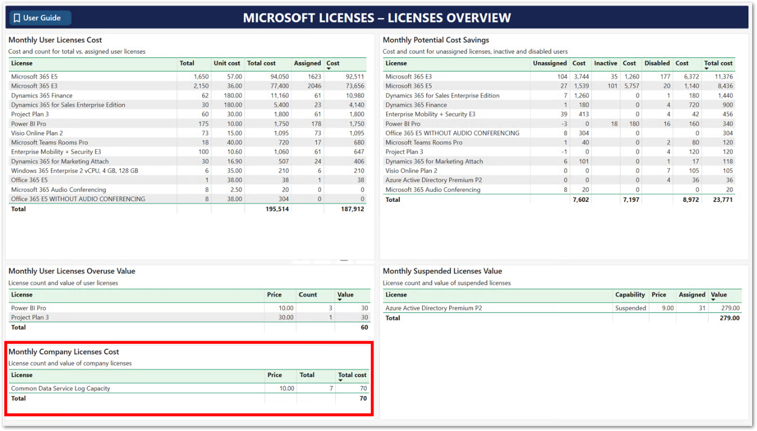Click the bookmark icon beside User Guide
Viewport: 757px width, 431px height.
click(17, 18)
